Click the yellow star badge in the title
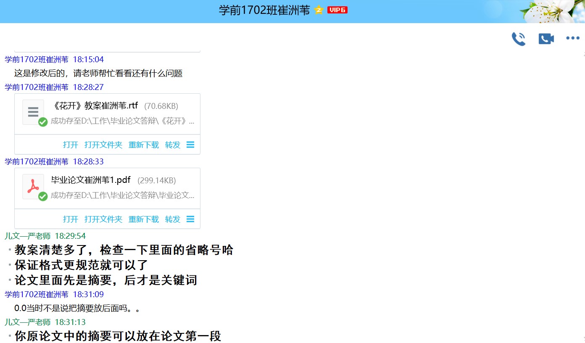585x343 pixels. coord(319,10)
